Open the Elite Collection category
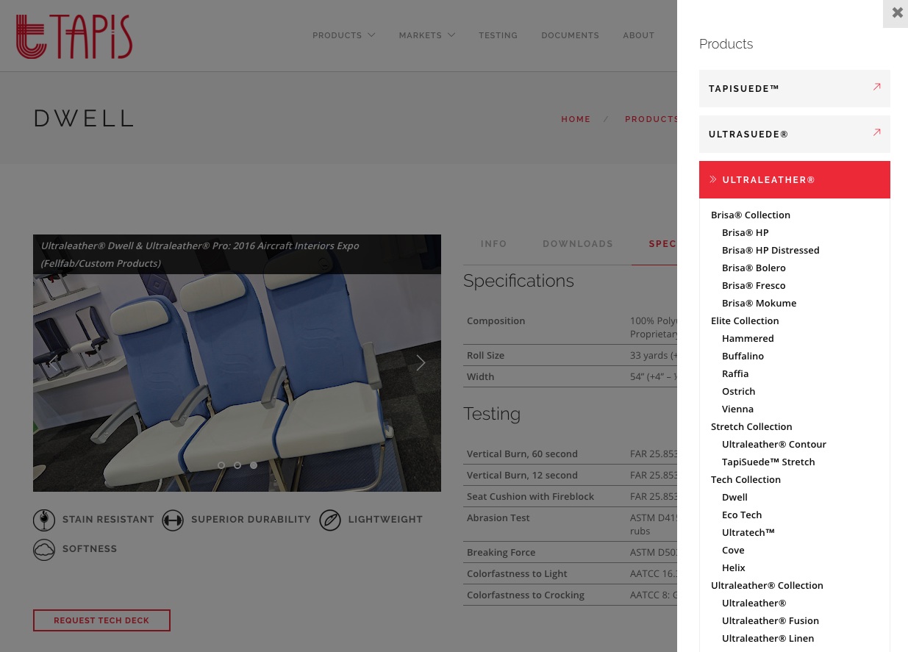Screen dimensions: 908x652 tap(745, 320)
